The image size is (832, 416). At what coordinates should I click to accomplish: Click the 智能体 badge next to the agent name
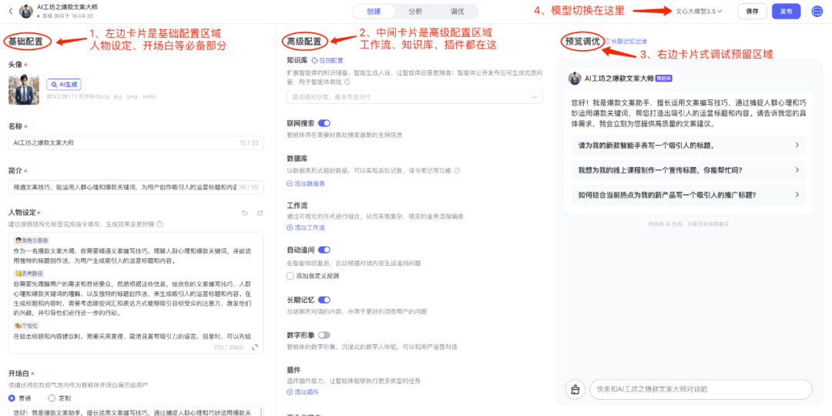(664, 78)
